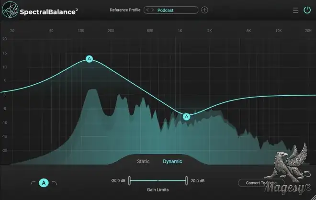Click the 10K frequency axis label
Image resolution: width=316 pixels, height=200 pixels.
[279, 31]
